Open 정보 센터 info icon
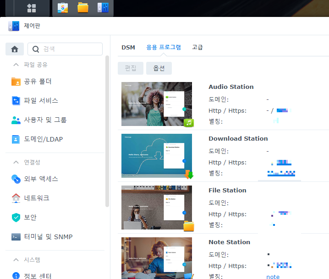 click(16, 276)
